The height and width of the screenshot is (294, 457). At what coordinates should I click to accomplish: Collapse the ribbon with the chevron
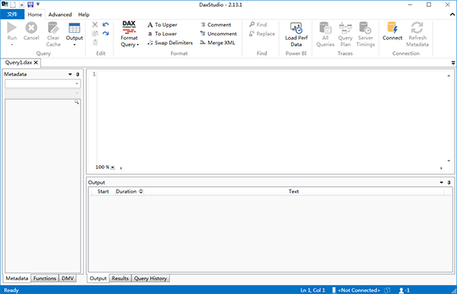[x=452, y=14]
